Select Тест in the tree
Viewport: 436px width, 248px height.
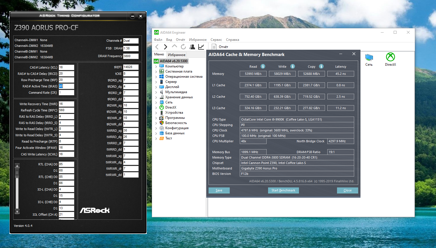(x=169, y=138)
